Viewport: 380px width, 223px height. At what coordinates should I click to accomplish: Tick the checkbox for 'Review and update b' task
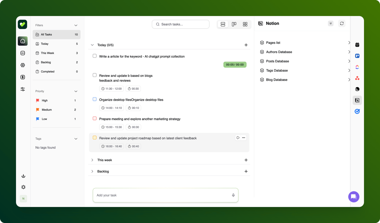point(95,75)
